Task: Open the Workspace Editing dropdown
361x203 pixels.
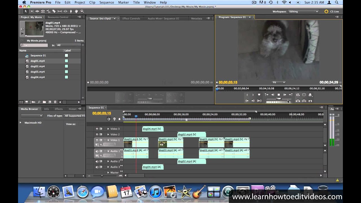Action: coord(303,12)
